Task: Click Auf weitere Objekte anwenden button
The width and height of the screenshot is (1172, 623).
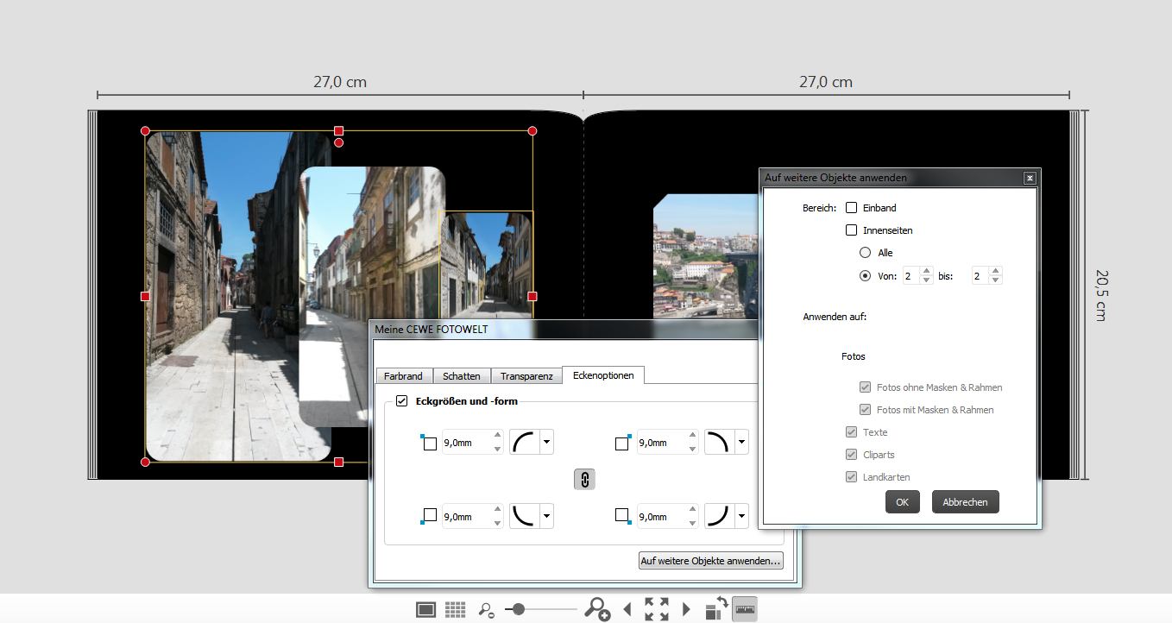Action: [710, 561]
